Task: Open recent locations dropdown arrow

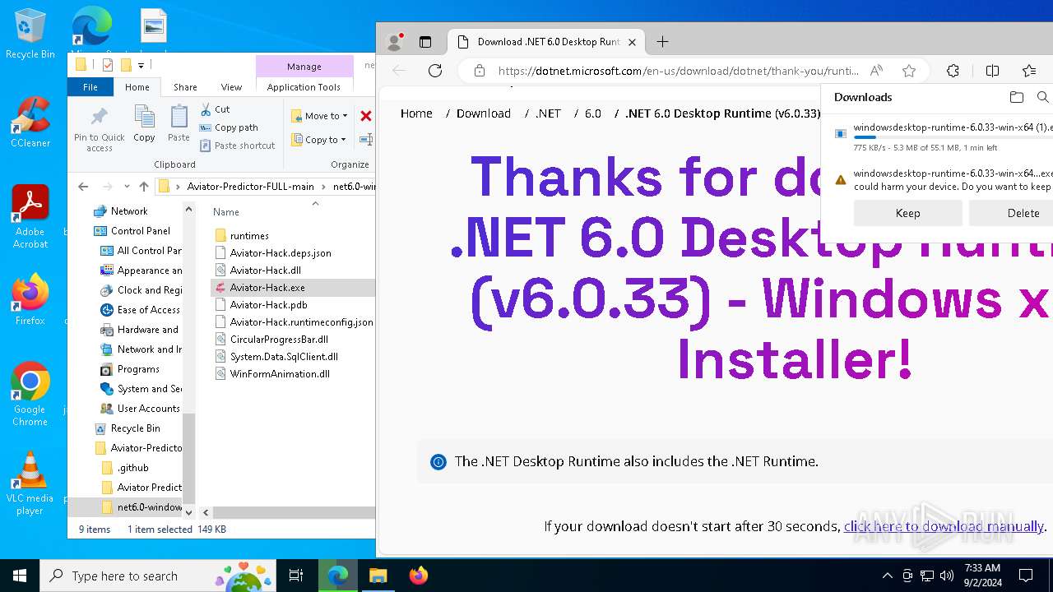Action: point(127,187)
